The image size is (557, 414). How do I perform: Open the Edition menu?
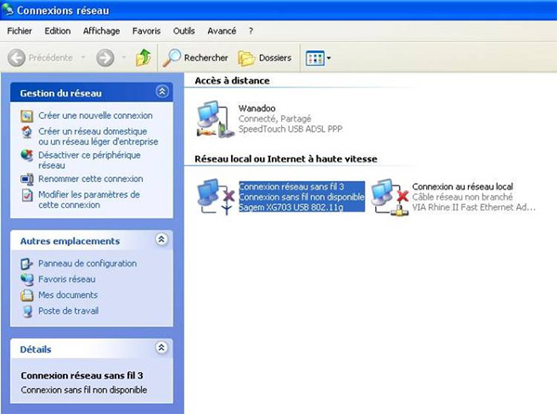click(58, 32)
